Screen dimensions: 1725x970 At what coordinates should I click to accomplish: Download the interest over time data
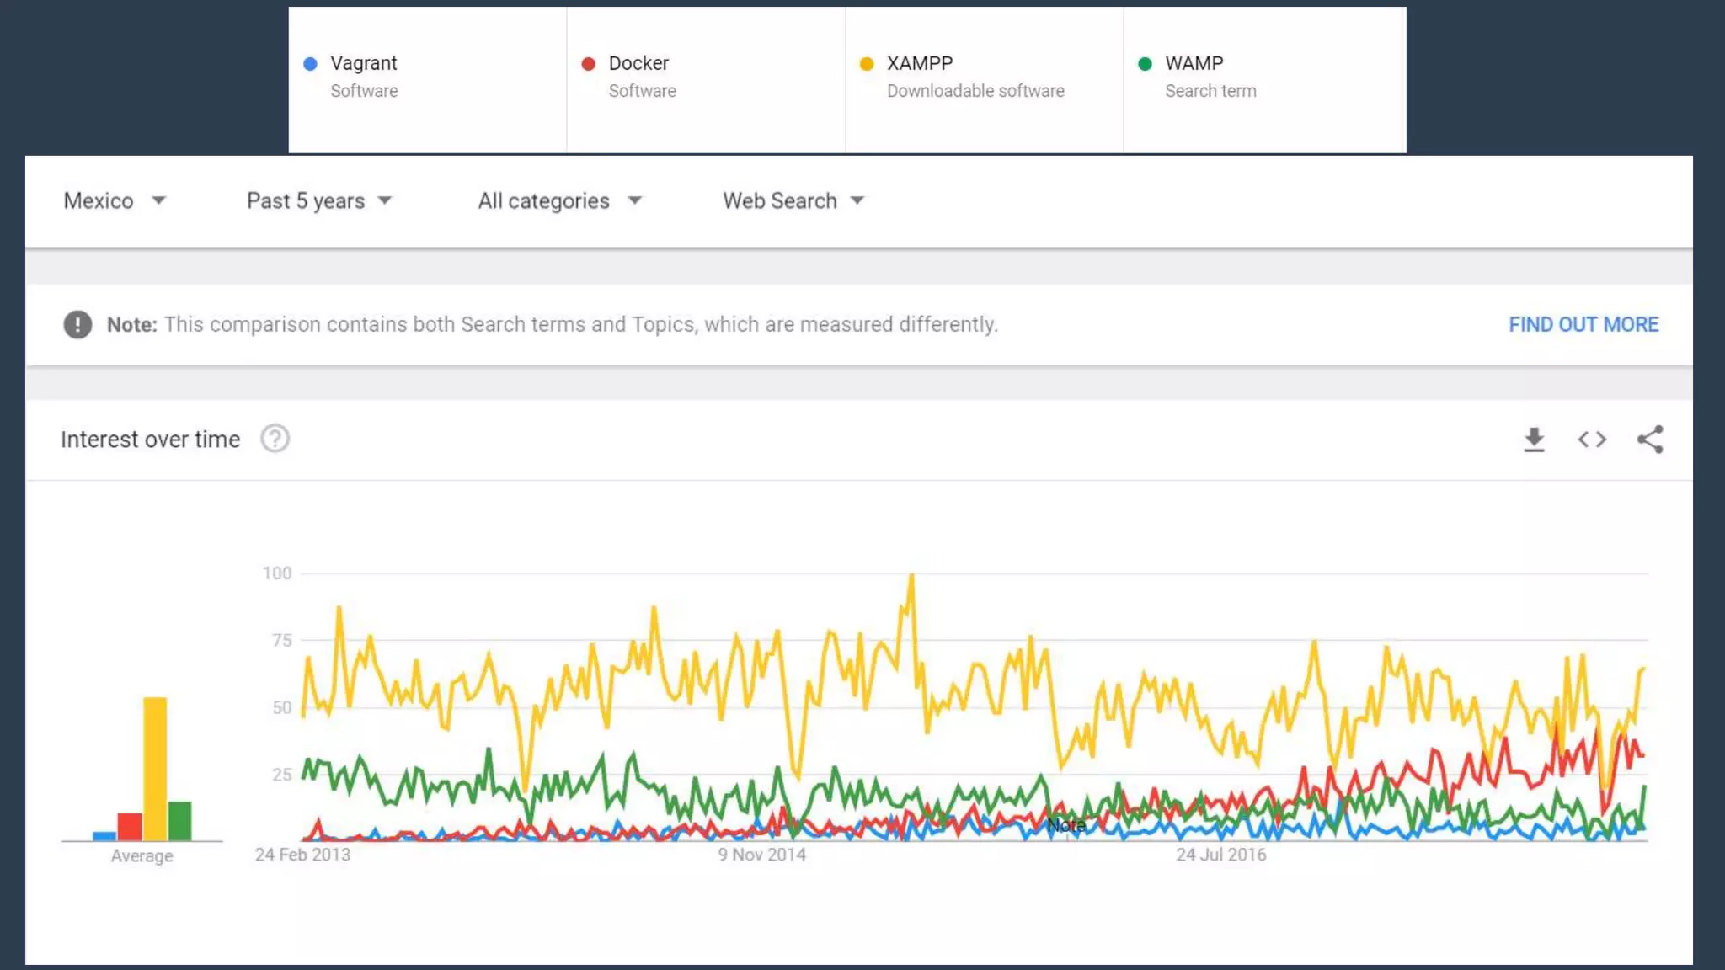[x=1534, y=440]
